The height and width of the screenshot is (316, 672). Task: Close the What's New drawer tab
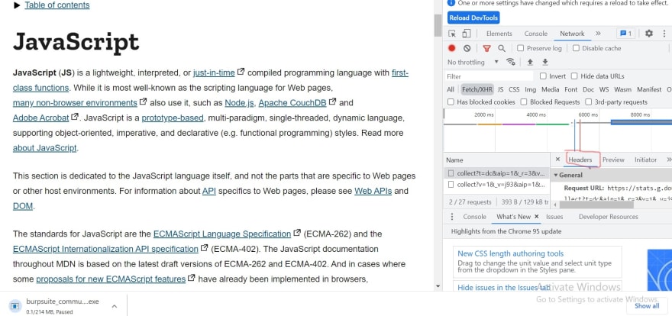[x=536, y=217]
